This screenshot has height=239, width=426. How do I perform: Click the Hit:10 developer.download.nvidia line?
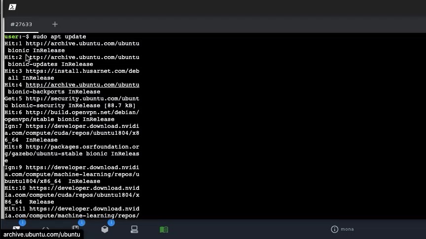coord(71,188)
